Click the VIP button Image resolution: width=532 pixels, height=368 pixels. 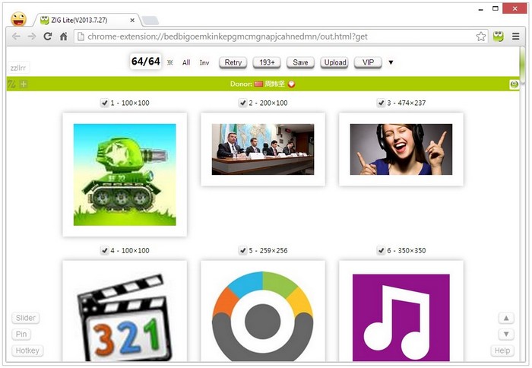click(x=368, y=62)
